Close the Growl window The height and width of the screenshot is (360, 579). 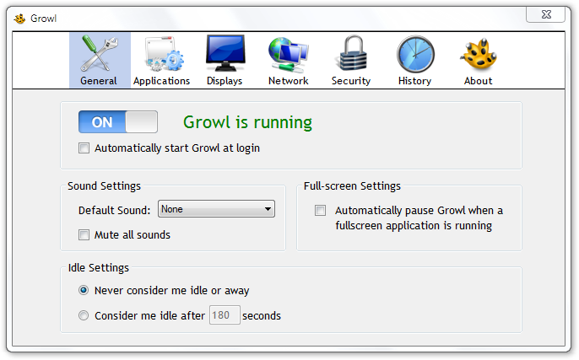pyautogui.click(x=546, y=15)
